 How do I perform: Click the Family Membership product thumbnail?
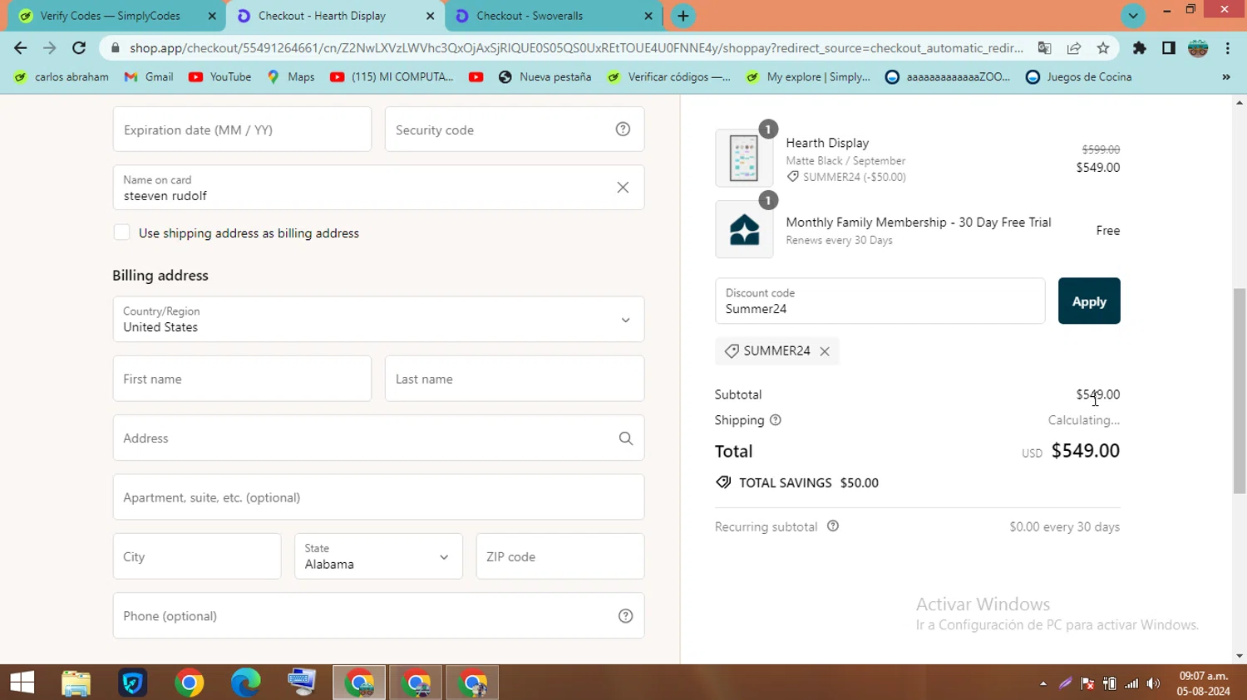(744, 230)
